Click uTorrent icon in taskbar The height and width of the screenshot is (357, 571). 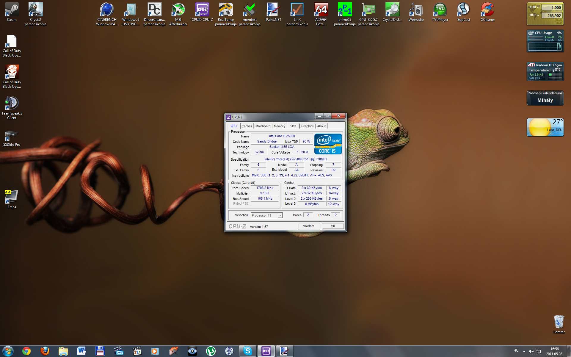point(211,351)
